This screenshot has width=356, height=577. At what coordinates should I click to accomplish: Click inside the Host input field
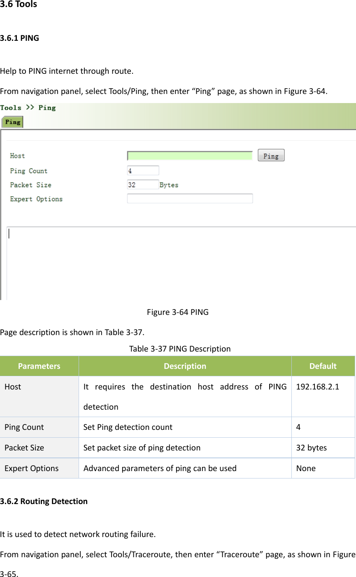point(189,155)
